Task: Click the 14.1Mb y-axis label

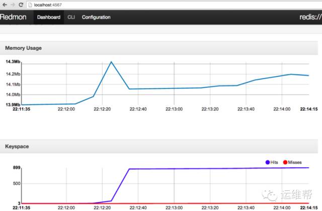Action: click(13, 84)
